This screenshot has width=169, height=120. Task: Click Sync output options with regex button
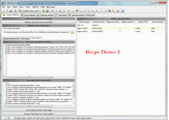[39, 110]
